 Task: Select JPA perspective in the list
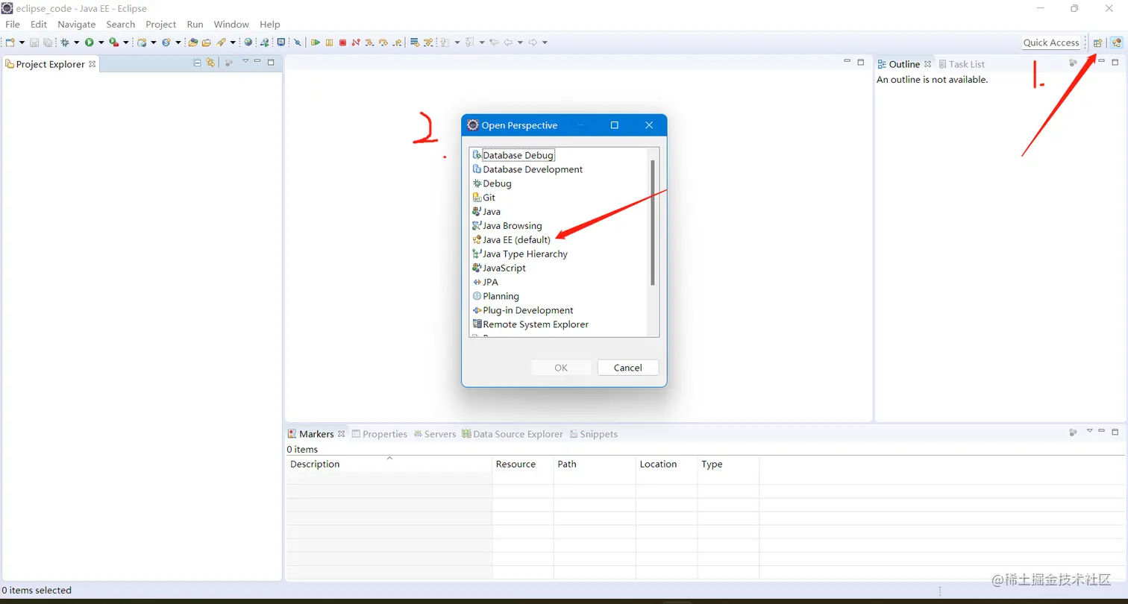coord(486,283)
